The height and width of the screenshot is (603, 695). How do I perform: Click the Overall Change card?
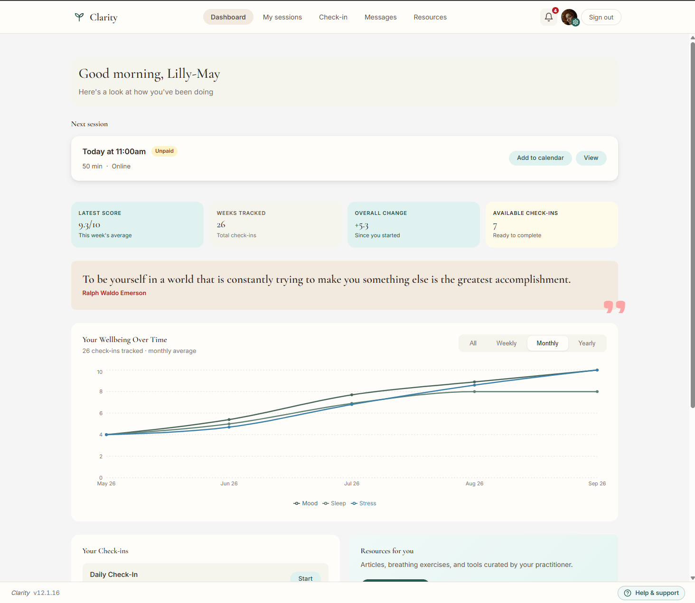(x=413, y=225)
